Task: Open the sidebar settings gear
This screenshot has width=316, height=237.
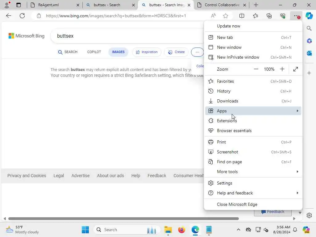Action: click(309, 215)
